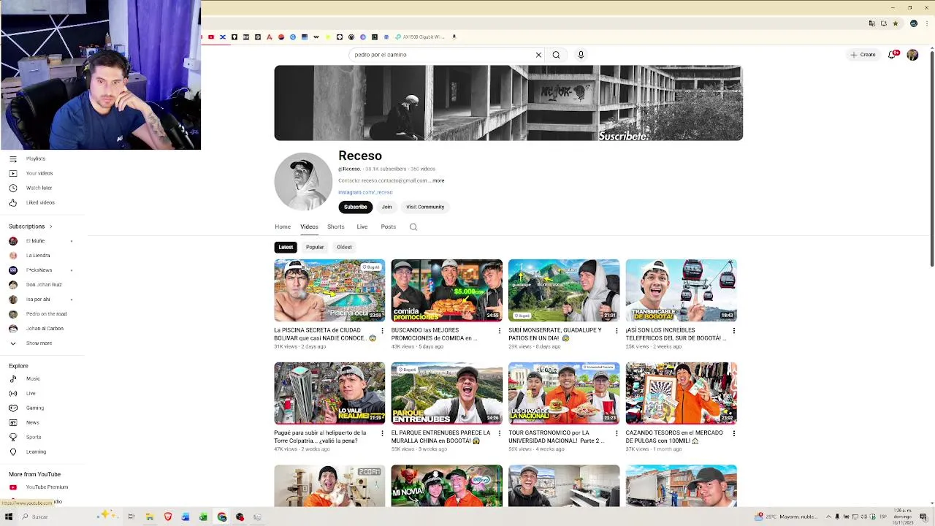Open the comida promociones video thumbnail
The width and height of the screenshot is (935, 526).
tap(446, 290)
